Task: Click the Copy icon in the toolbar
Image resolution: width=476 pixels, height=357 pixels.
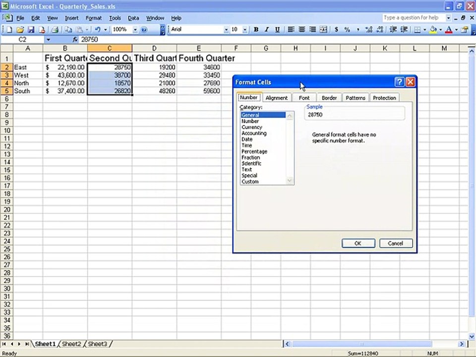Action: tap(68, 29)
